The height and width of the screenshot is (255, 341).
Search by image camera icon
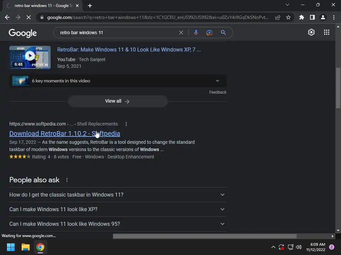209,33
